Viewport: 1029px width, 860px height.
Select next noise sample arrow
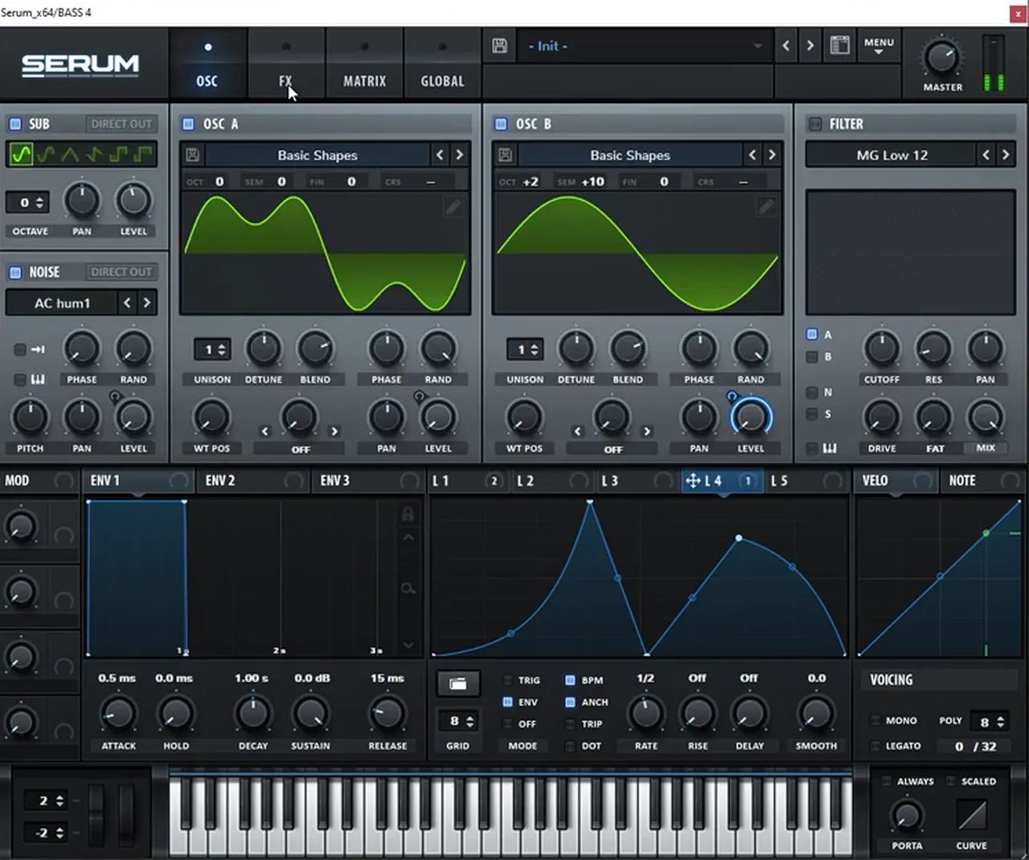click(146, 302)
